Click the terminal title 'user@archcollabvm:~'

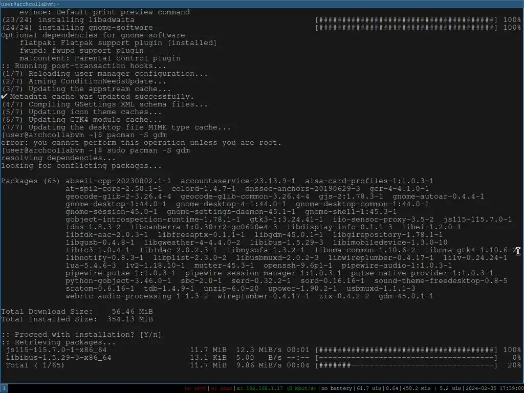30,4
